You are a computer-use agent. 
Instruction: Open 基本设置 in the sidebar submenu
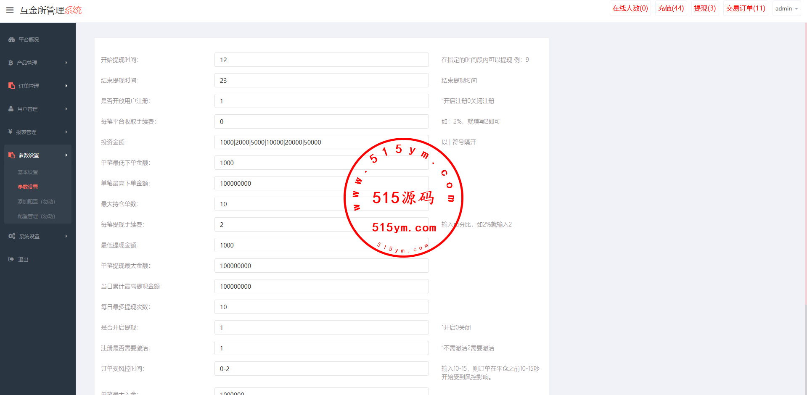coord(28,172)
